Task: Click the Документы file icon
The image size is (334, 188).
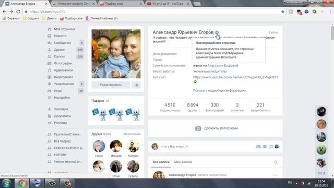Action: [50, 116]
